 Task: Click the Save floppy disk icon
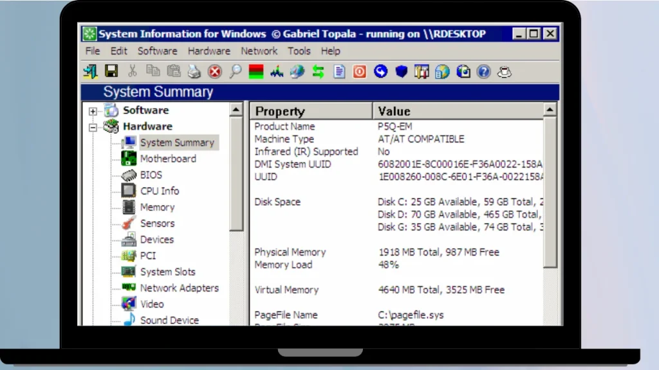coord(111,71)
